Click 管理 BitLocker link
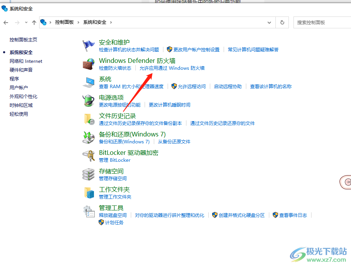 pos(115,160)
